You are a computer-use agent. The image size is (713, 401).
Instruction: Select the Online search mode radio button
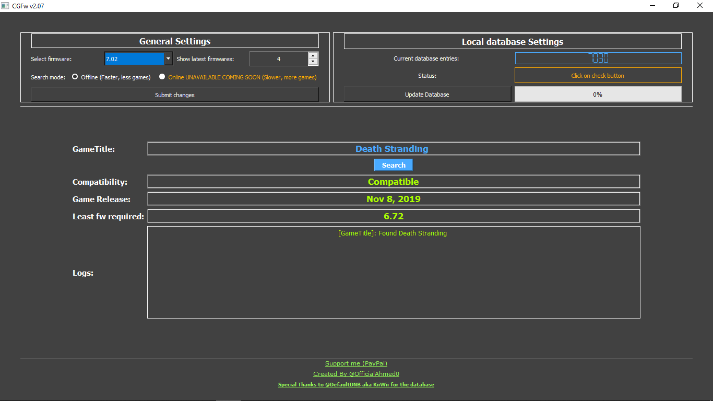162,77
